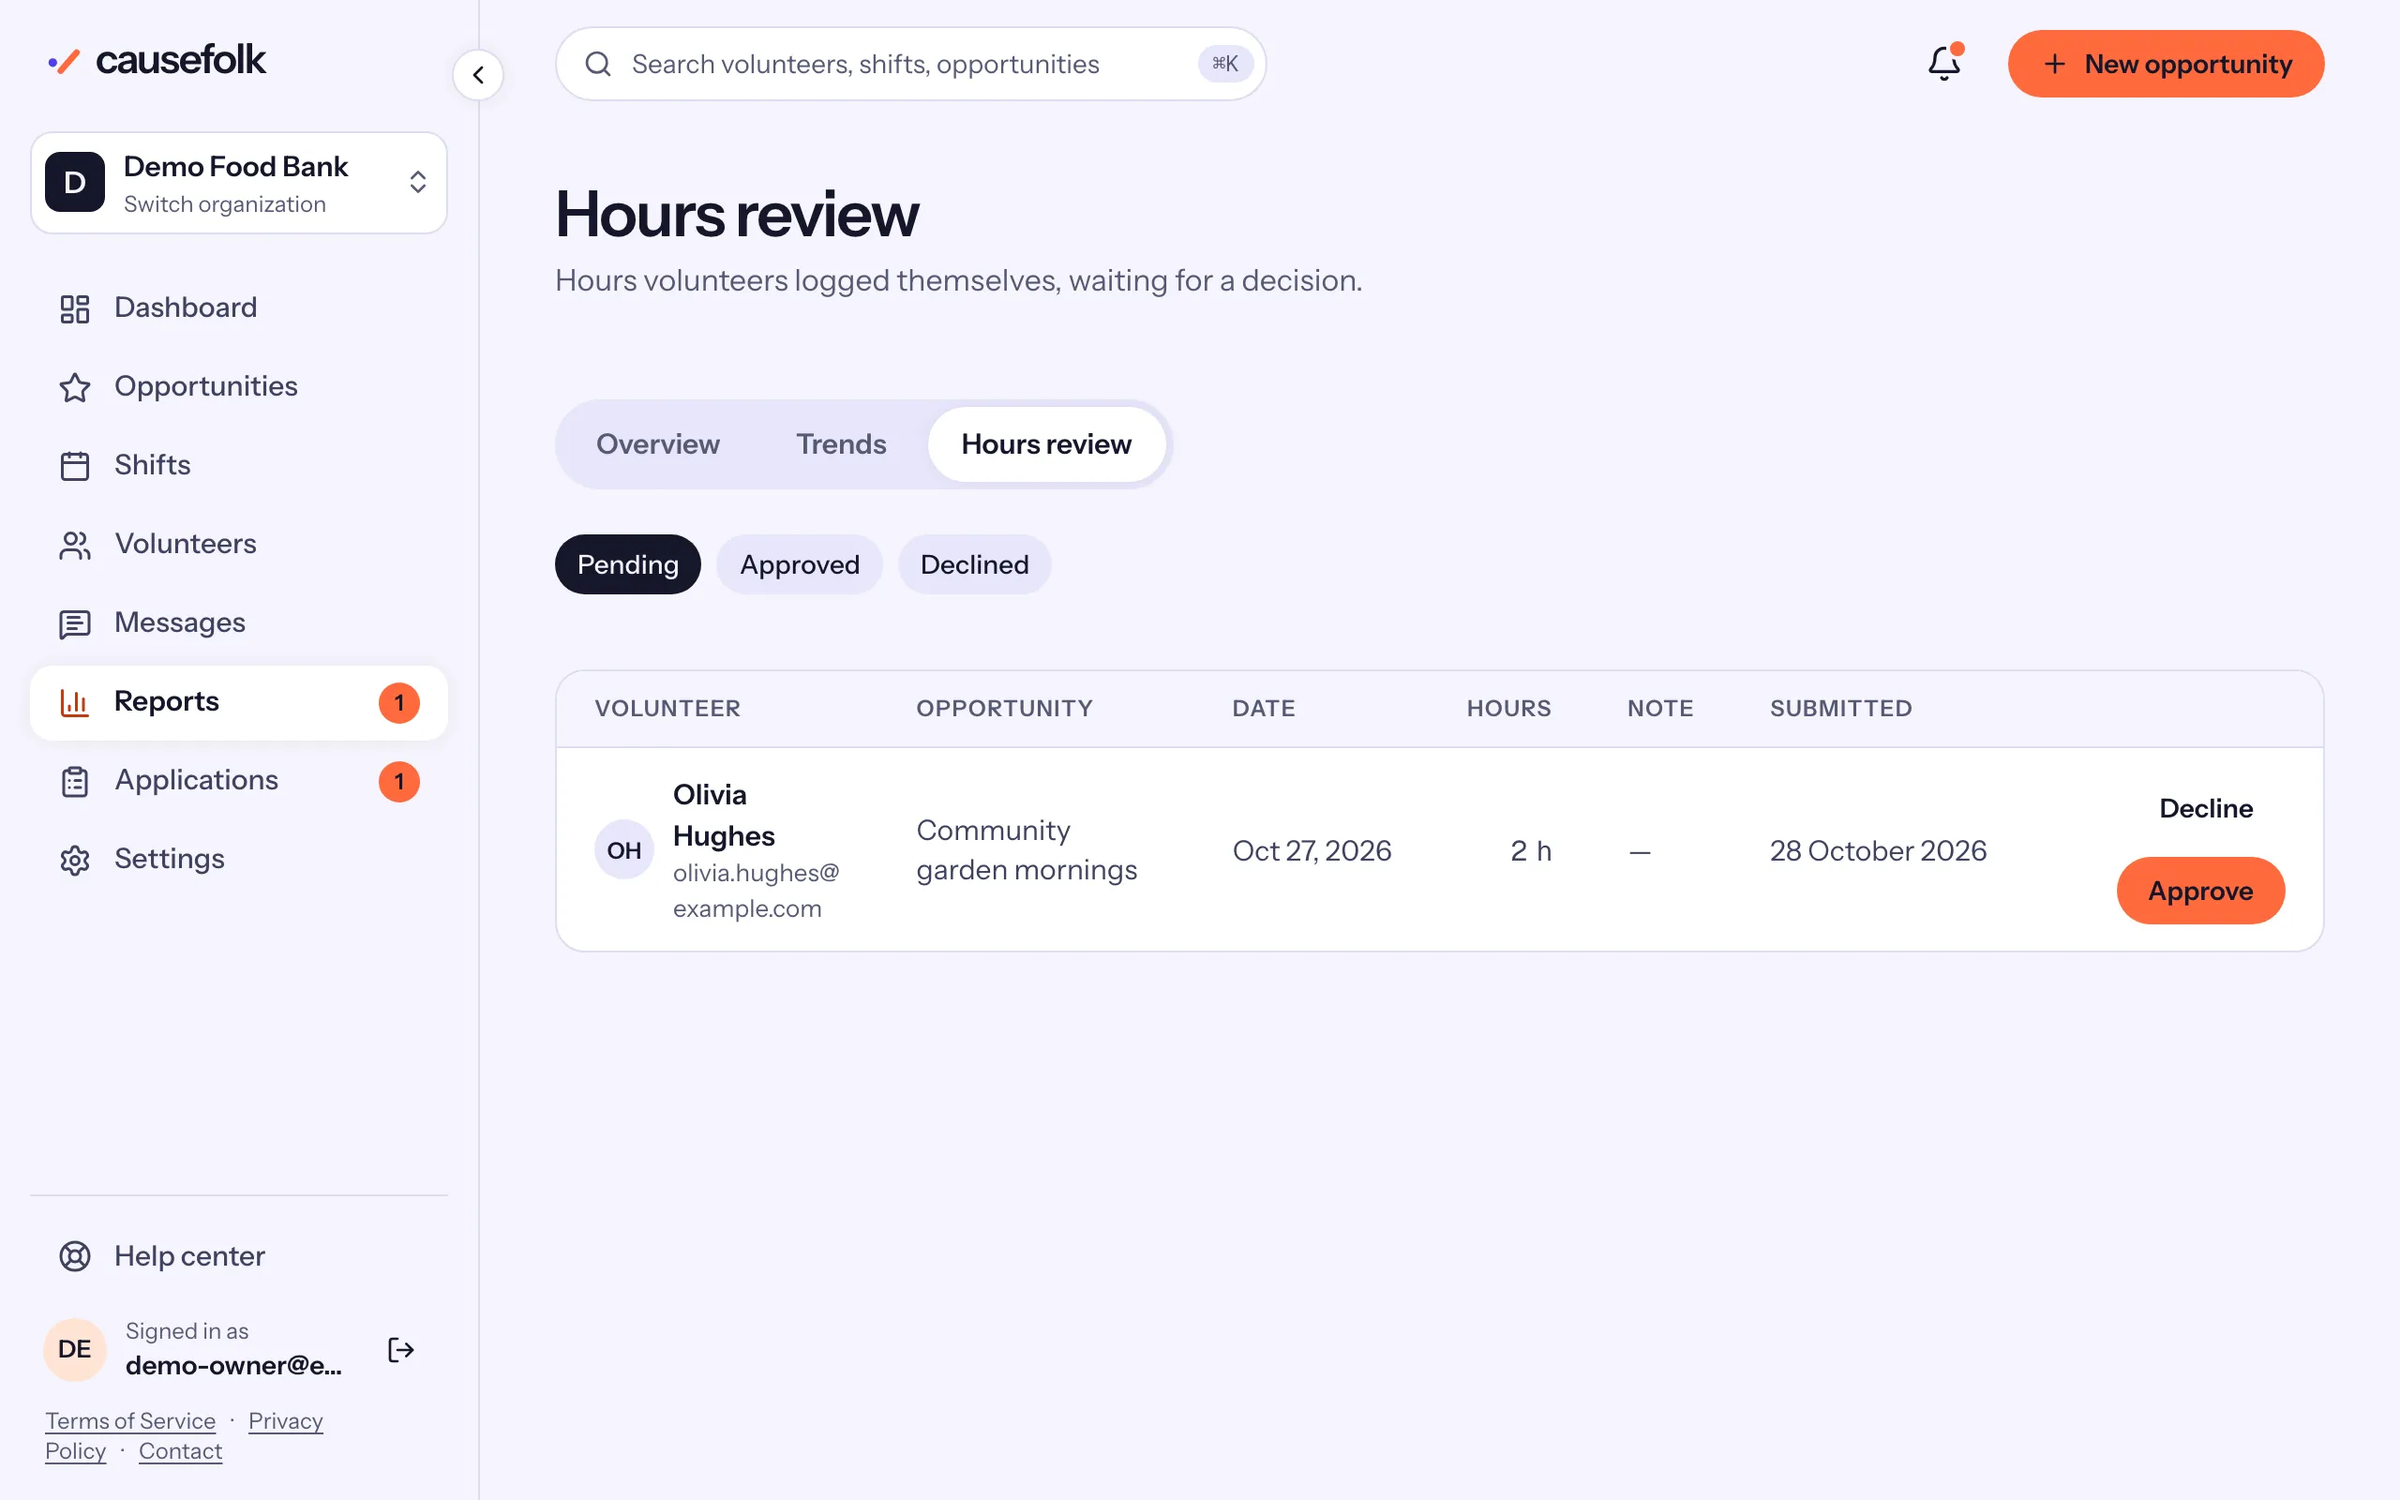Click the Shifts calendar icon
Screen dimensions: 2400x1500
(74, 465)
